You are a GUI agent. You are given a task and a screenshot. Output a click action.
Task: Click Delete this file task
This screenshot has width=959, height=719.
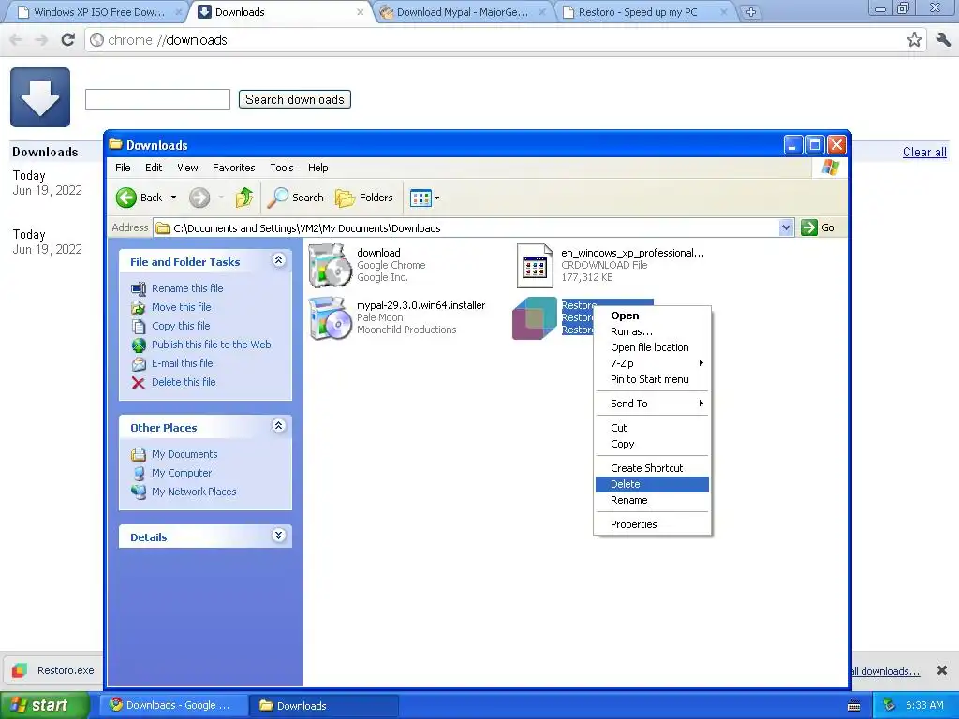184,382
